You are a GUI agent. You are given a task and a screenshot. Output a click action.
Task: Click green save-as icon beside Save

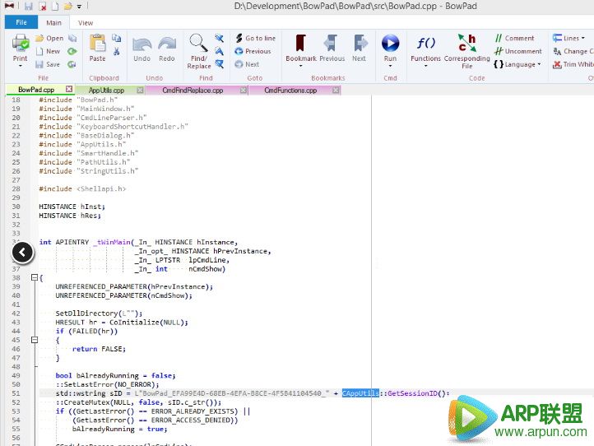[72, 64]
